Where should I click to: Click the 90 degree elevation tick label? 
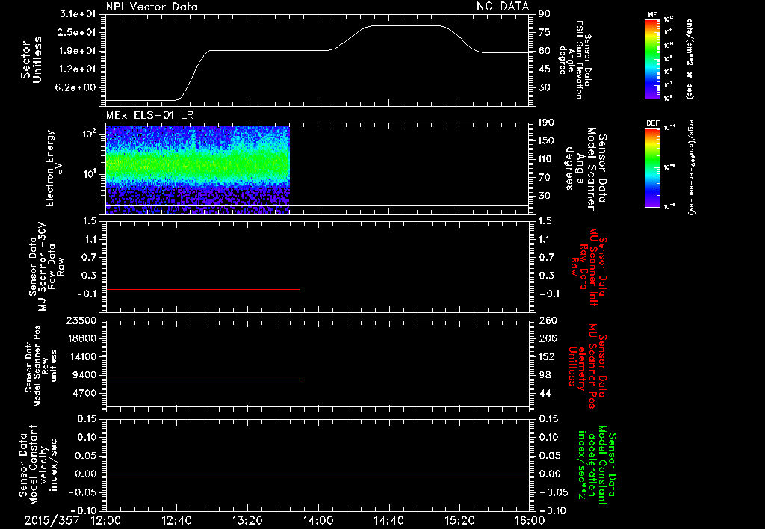(x=545, y=14)
